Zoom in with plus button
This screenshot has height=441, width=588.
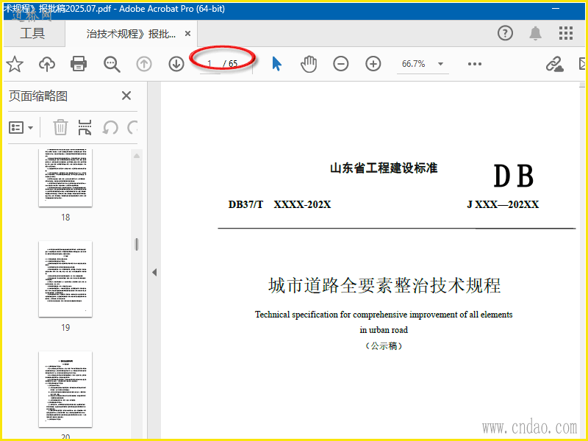tap(373, 64)
